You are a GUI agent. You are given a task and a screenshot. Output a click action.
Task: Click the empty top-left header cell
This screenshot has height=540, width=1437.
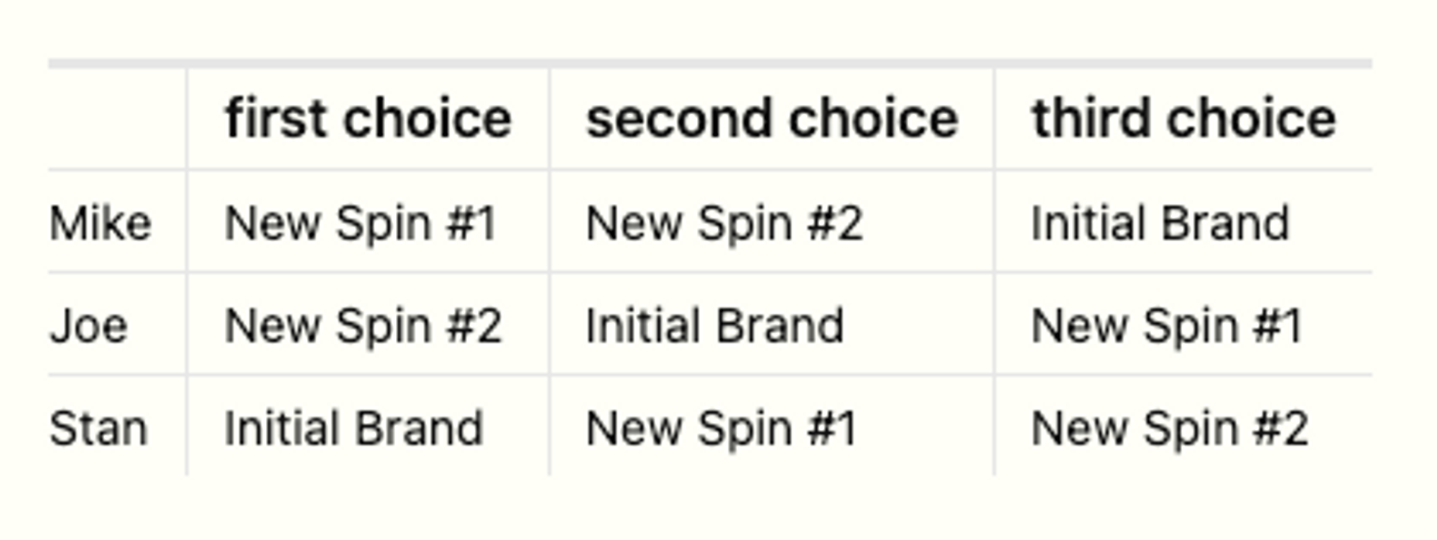click(x=117, y=118)
